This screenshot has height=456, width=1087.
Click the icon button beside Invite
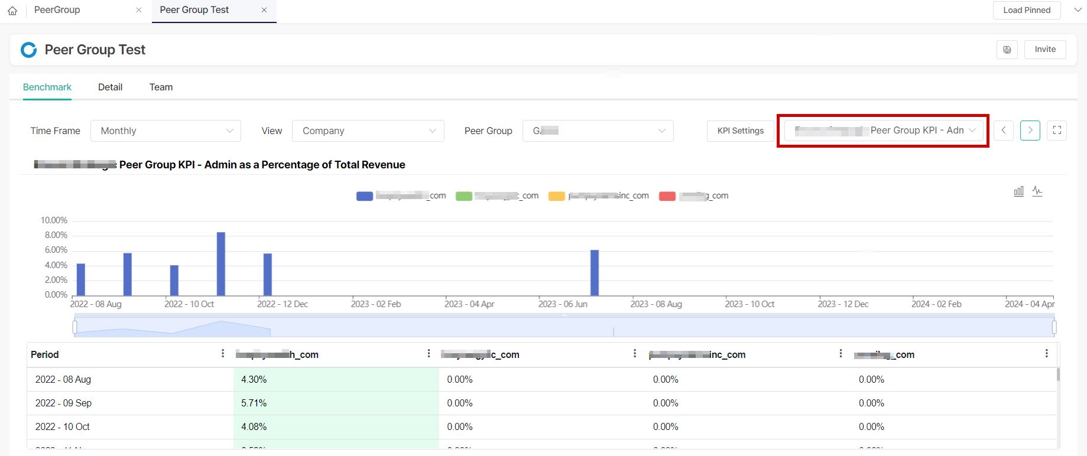coord(1007,50)
